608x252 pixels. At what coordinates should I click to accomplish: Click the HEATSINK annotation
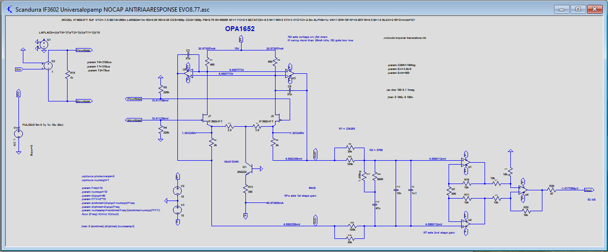point(231,161)
